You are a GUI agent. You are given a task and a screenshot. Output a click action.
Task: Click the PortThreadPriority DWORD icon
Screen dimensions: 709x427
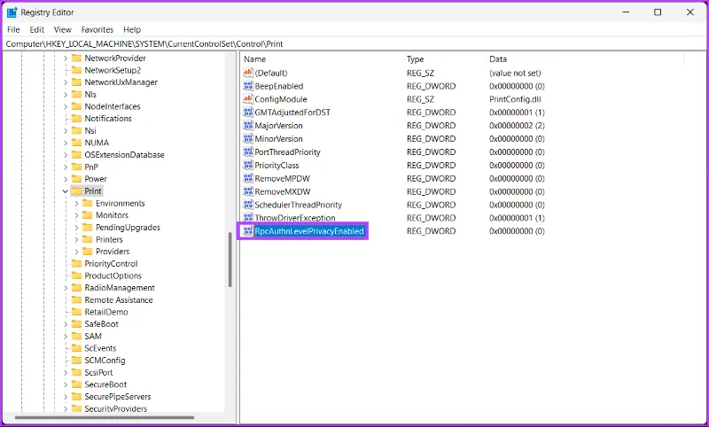click(248, 151)
